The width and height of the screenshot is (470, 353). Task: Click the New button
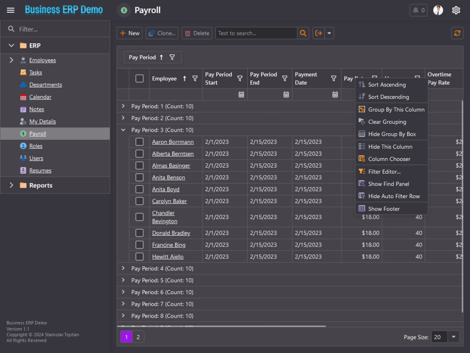130,33
